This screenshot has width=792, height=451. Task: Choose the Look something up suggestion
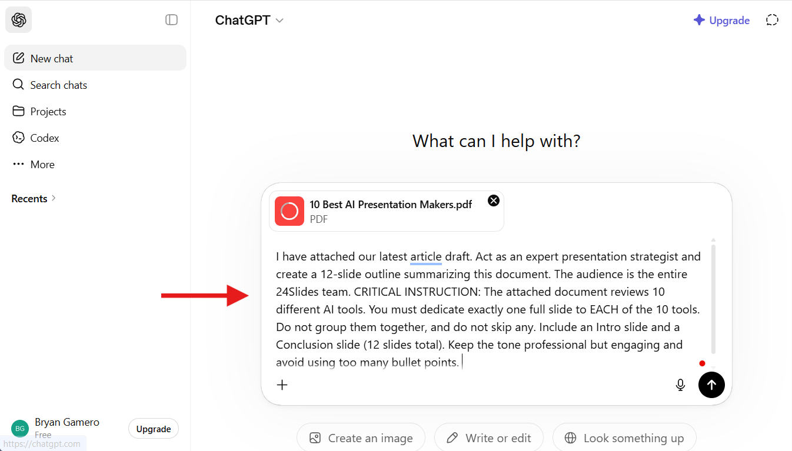click(x=624, y=438)
